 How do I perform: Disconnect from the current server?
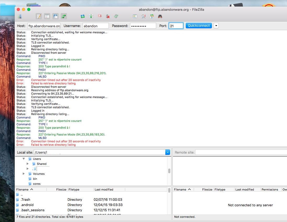coord(108,16)
